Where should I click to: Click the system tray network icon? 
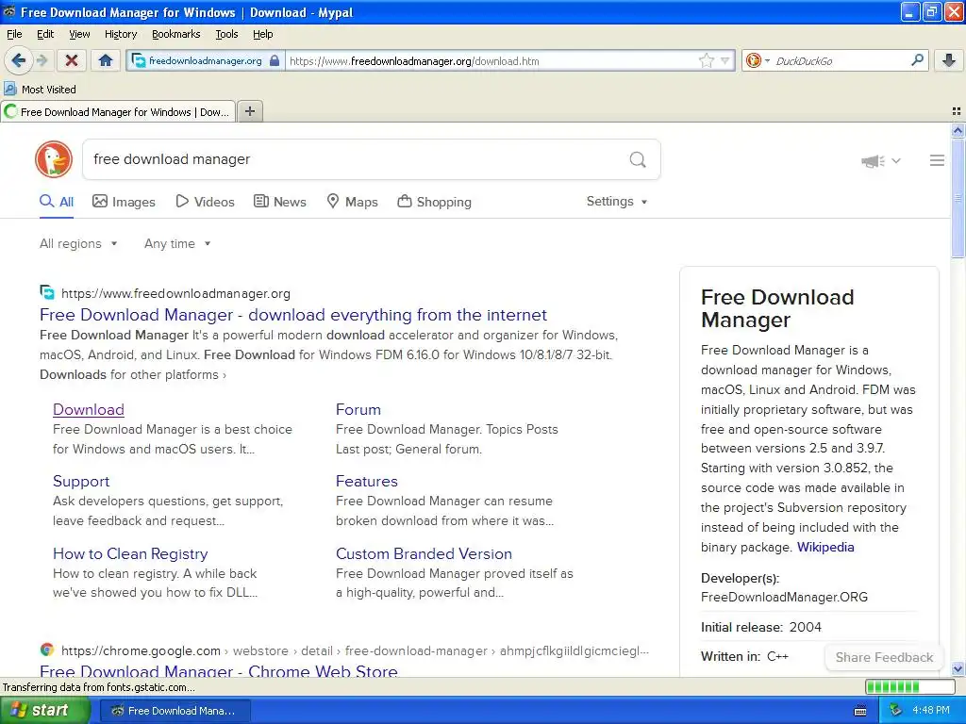pos(895,711)
